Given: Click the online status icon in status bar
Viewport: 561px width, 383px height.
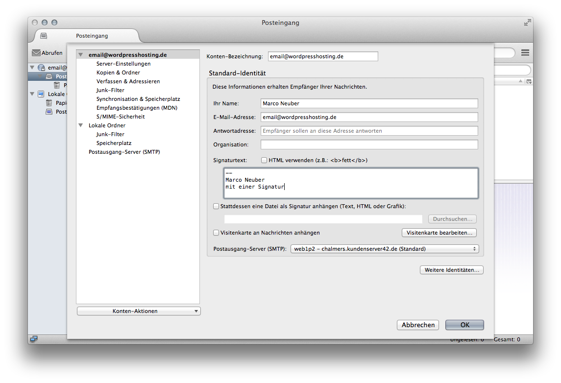Looking at the screenshot, I should (34, 339).
